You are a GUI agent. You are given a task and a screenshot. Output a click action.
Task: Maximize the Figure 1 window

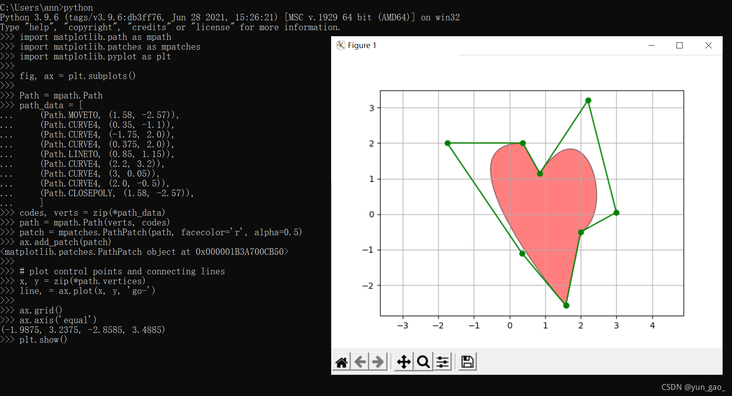click(679, 45)
